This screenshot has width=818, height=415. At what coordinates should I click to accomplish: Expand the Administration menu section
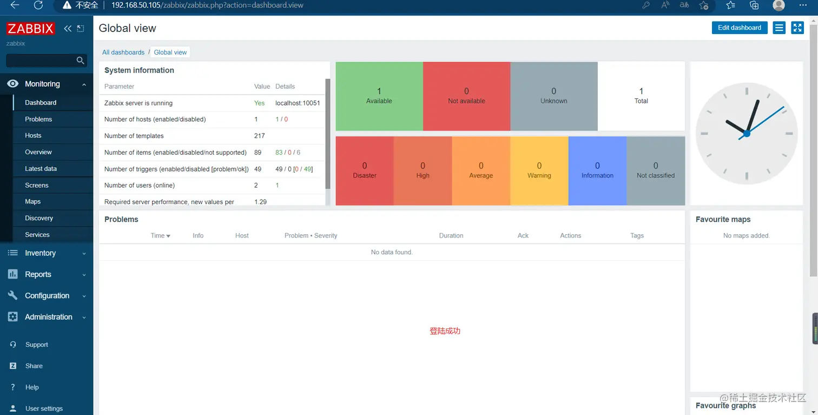tap(84, 318)
